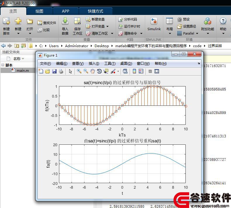The width and height of the screenshot is (231, 208).
Task: Expand 清除命令 dropdown arrow
Action: coord(141,34)
